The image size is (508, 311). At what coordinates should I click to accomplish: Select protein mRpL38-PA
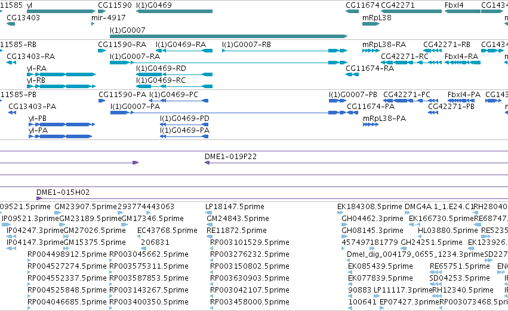[x=384, y=119]
